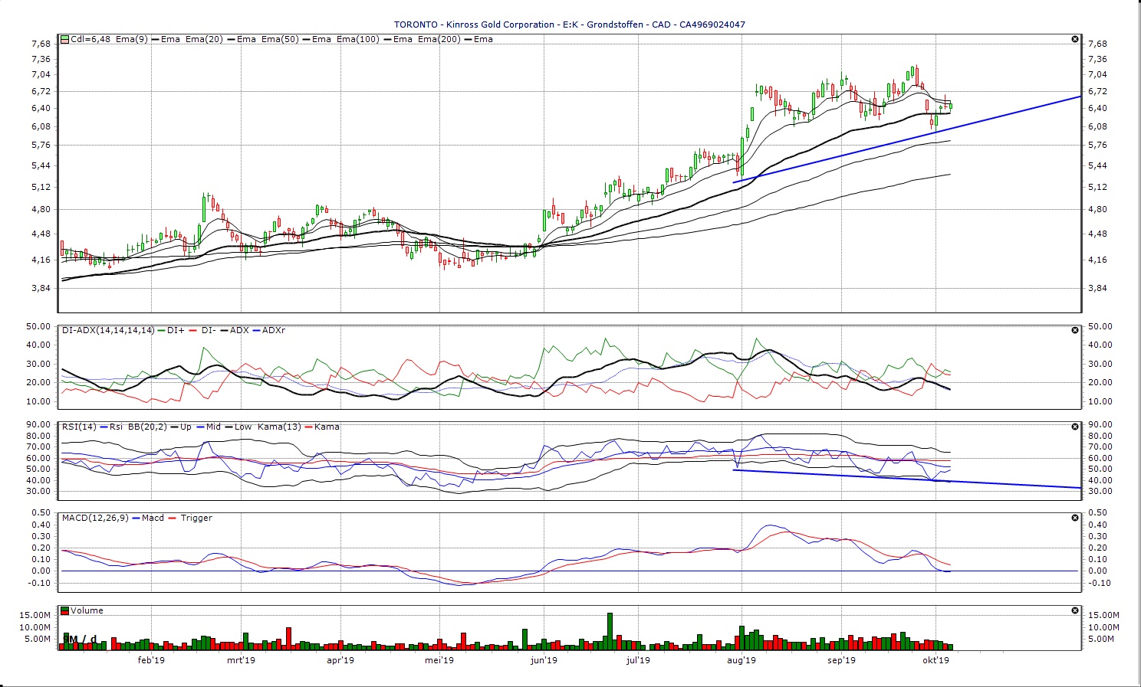
Task: Click the Trigger legend entry in MACD
Action: 189,518
